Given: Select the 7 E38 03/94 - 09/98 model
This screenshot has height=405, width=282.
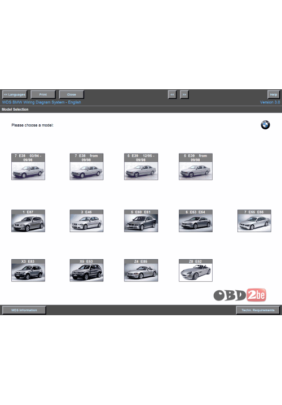Looking at the screenshot, I should tap(28, 167).
